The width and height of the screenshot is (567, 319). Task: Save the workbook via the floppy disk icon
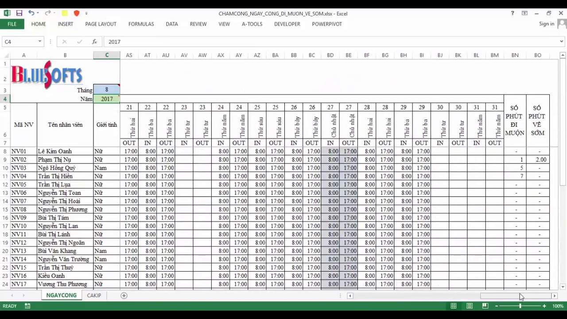click(x=19, y=13)
